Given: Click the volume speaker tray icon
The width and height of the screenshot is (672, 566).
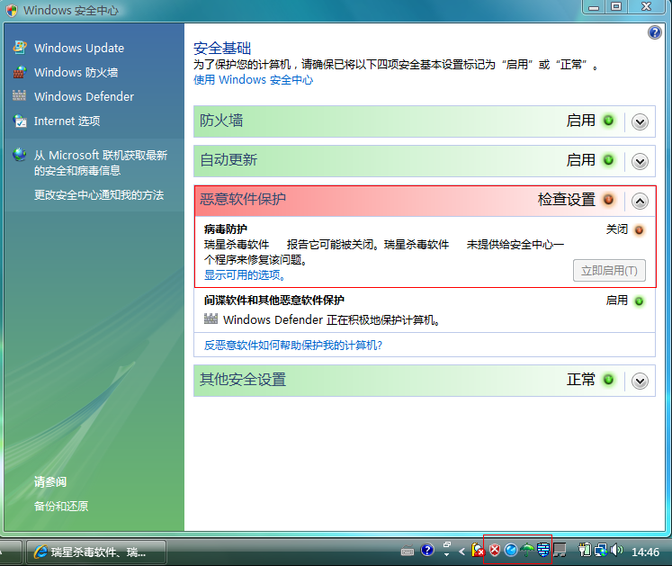Looking at the screenshot, I should [x=616, y=550].
